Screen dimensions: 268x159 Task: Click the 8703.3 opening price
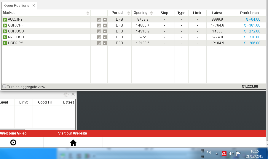(143, 19)
